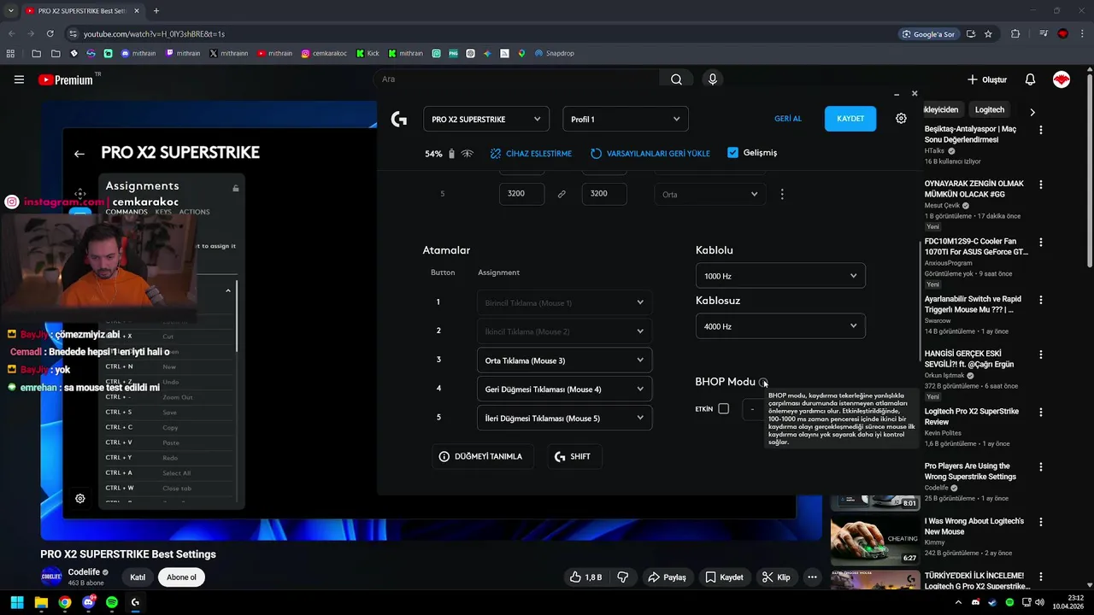Click the second 3200 DPI input field
Image resolution: width=1094 pixels, height=615 pixels.
pyautogui.click(x=604, y=194)
